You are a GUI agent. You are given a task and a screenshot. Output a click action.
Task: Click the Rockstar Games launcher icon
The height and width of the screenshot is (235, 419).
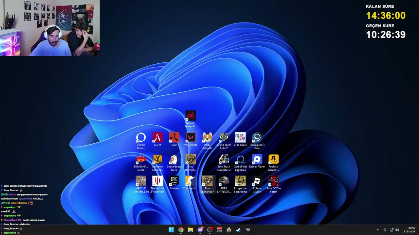tap(274, 163)
